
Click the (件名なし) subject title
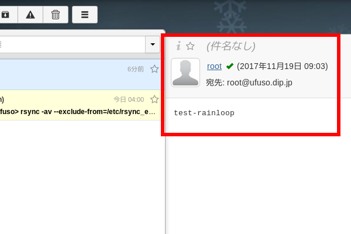coord(230,47)
